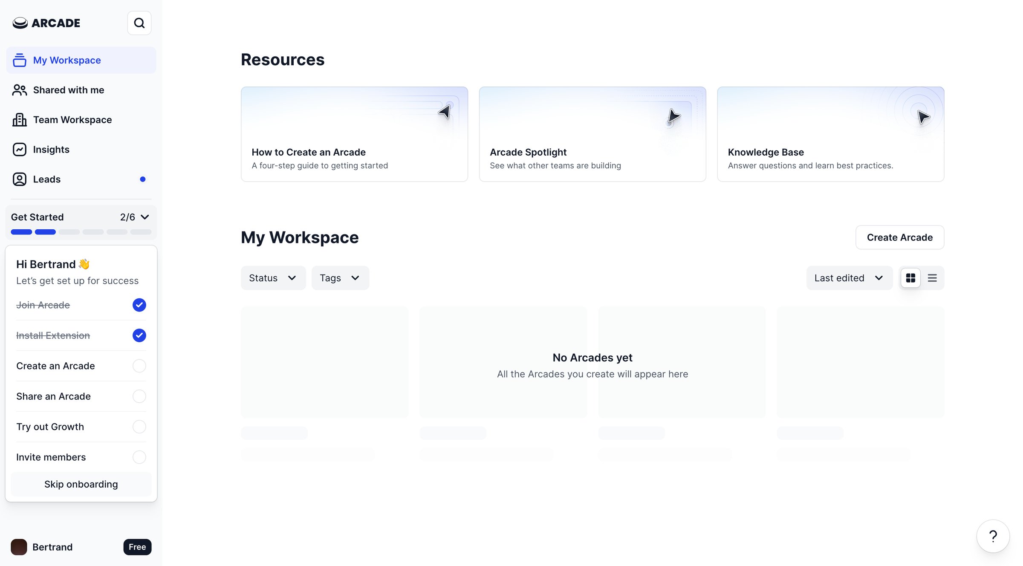Click the Try out Growth onboarding step
This screenshot has height=566, width=1023.
[81, 427]
